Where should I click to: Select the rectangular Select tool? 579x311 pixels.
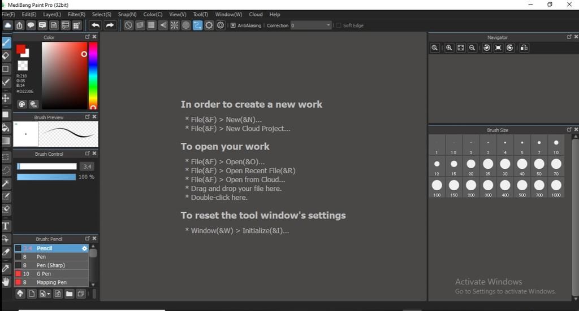pyautogui.click(x=6, y=157)
